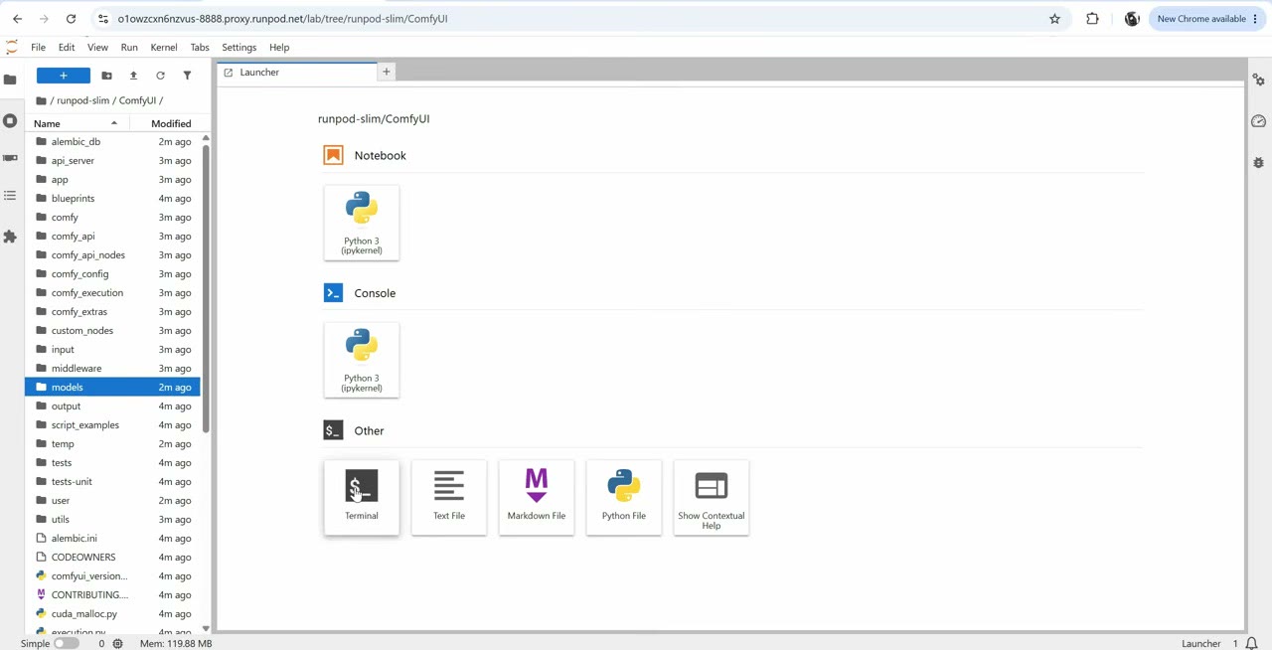Bookmark page with the star icon
Screen dimensions: 1272x650
[1054, 19]
